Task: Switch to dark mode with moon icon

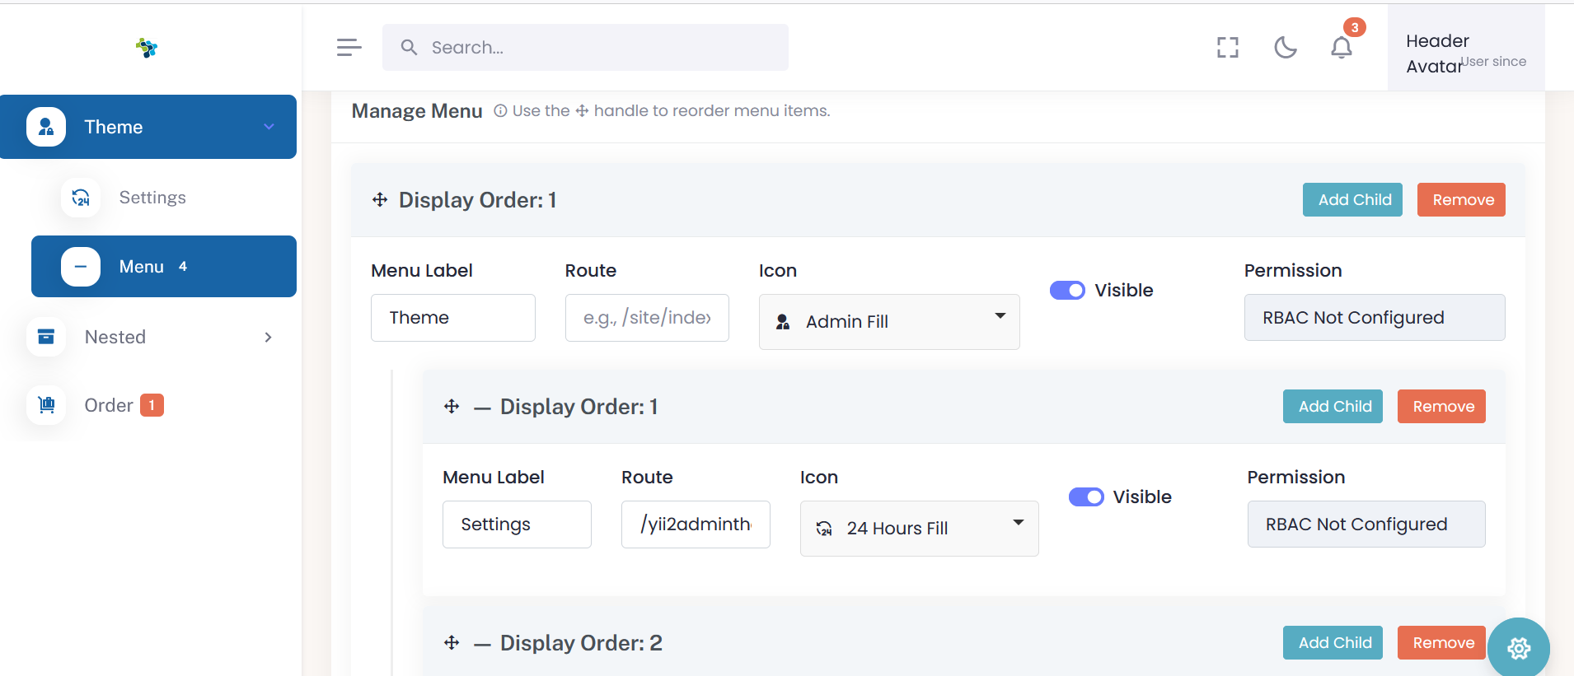Action: click(x=1285, y=48)
